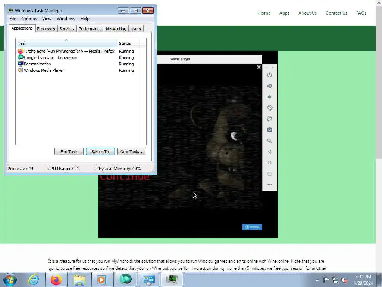Close the game player side panel

pos(273,67)
